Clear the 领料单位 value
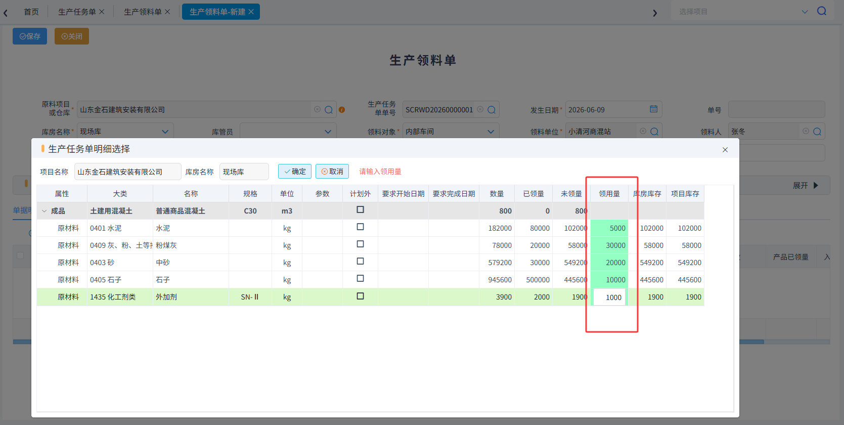This screenshot has height=425, width=844. (x=643, y=131)
